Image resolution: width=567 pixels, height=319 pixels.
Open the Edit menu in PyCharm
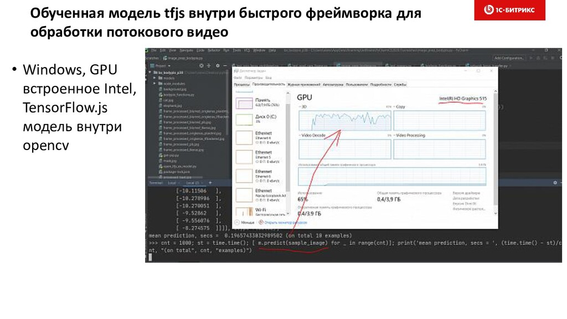(163, 50)
